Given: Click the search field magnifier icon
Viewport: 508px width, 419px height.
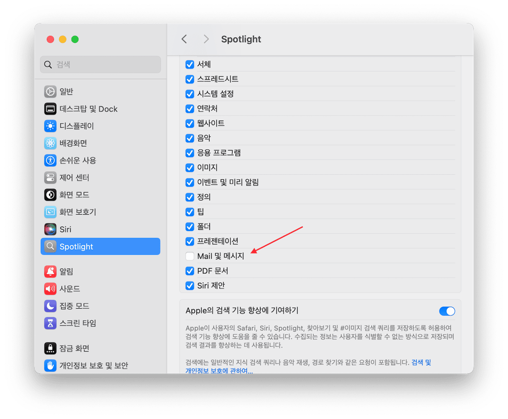Looking at the screenshot, I should (48, 65).
